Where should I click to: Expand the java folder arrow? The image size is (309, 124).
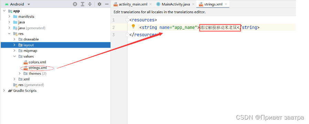point(9,22)
